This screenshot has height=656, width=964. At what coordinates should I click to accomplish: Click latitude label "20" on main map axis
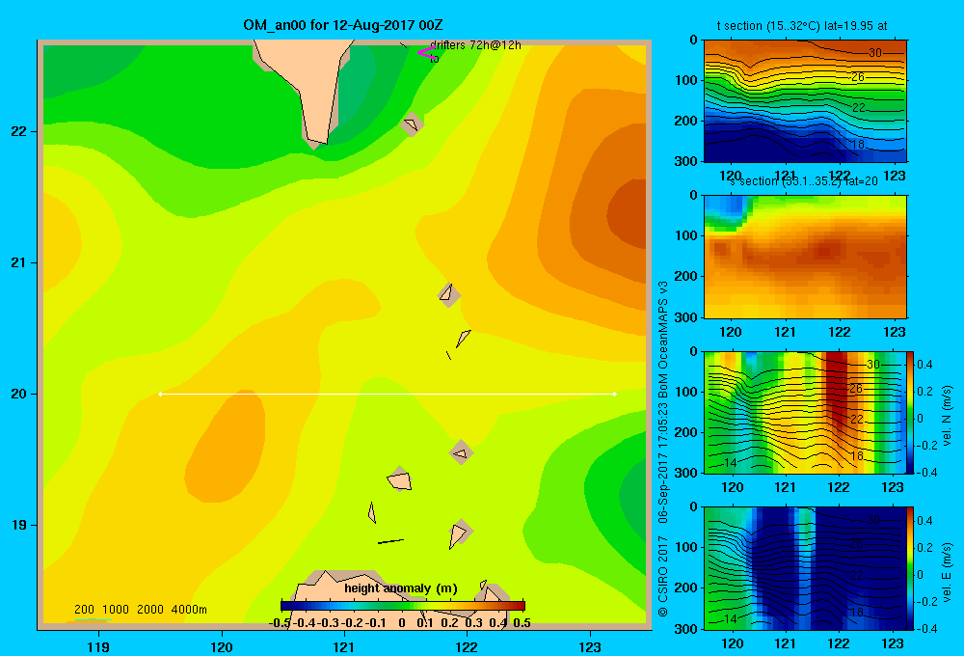tap(19, 394)
